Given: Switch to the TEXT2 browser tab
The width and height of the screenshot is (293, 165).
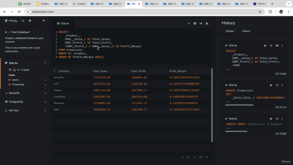Looking at the screenshot, I should pos(260,4).
